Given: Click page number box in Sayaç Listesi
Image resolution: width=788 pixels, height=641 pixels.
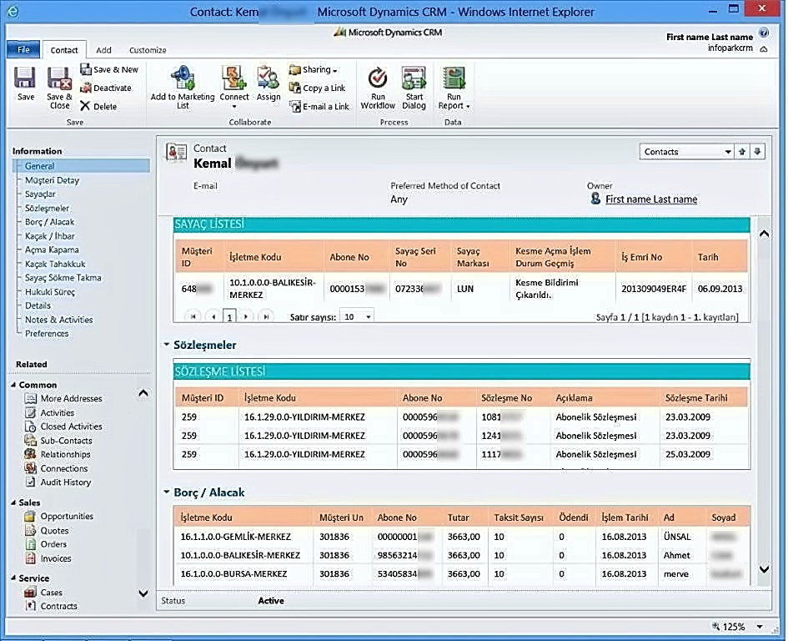Looking at the screenshot, I should coord(229,316).
